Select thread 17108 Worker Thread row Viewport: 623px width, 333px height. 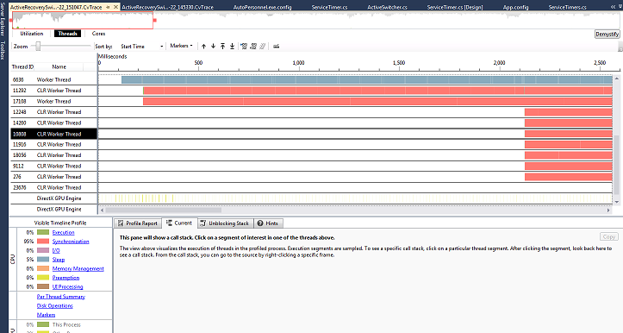[x=53, y=101]
